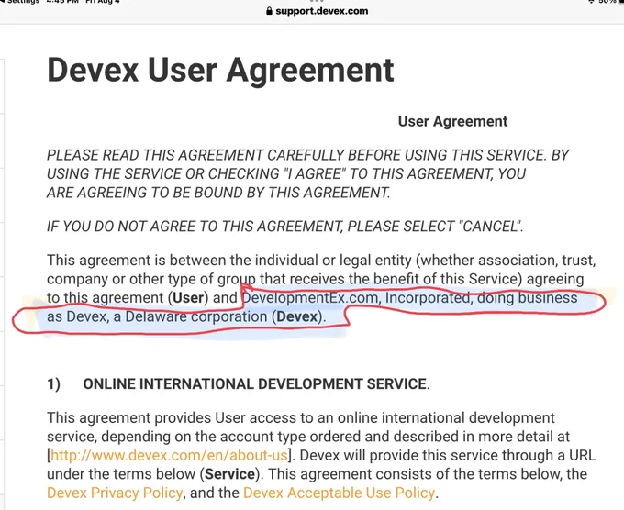Click 'PLEASE READ THIS AGREEMENT CAREFULLY' line
The width and height of the screenshot is (624, 510).
308,155
